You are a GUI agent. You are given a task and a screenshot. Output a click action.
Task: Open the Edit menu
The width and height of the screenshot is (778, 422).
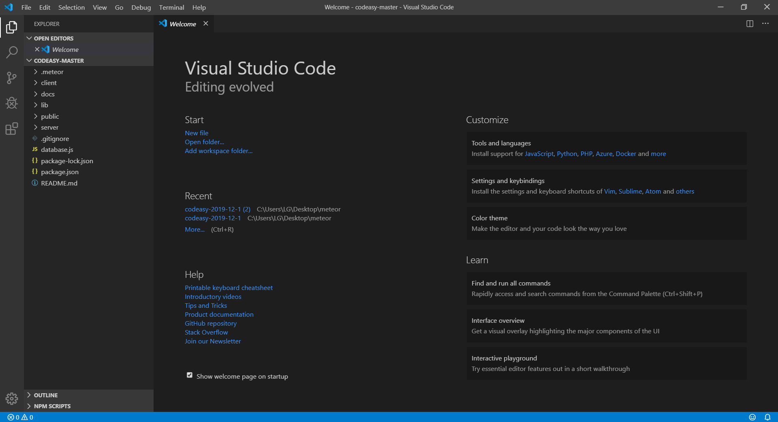[x=45, y=7]
